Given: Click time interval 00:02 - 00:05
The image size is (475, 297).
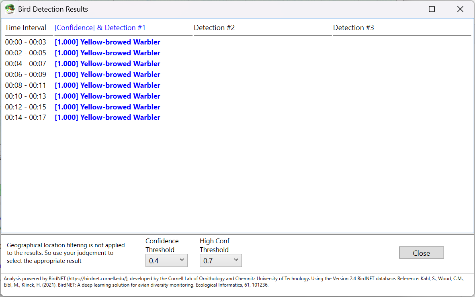Looking at the screenshot, I should pos(25,53).
